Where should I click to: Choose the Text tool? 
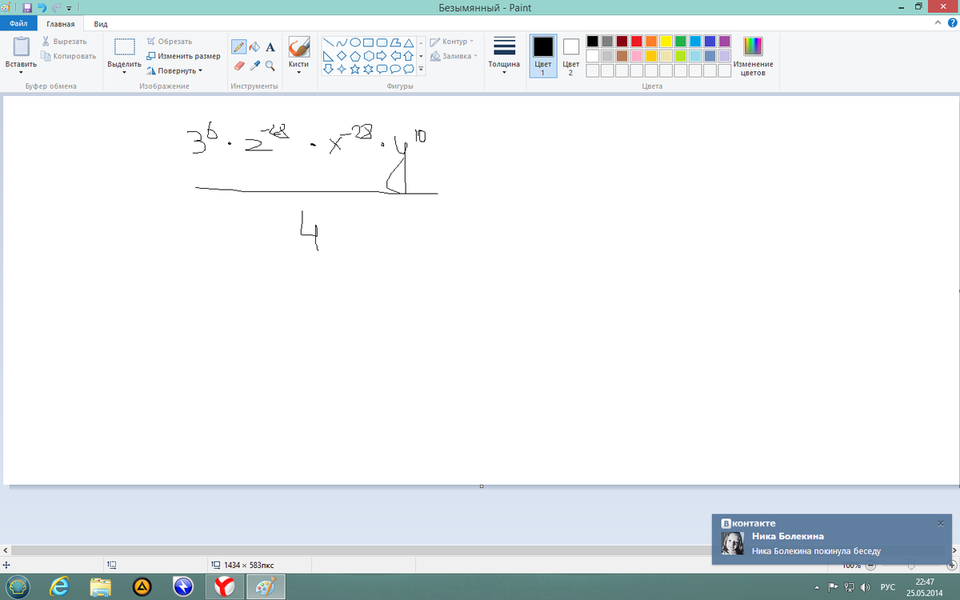270,47
